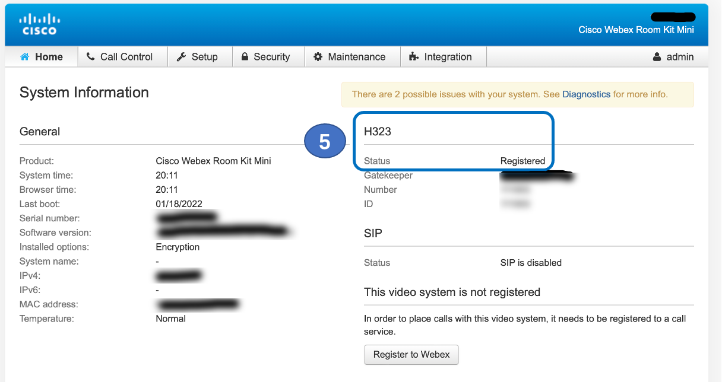This screenshot has height=382, width=722.
Task: Click the Register to Webex button
Action: tap(411, 355)
